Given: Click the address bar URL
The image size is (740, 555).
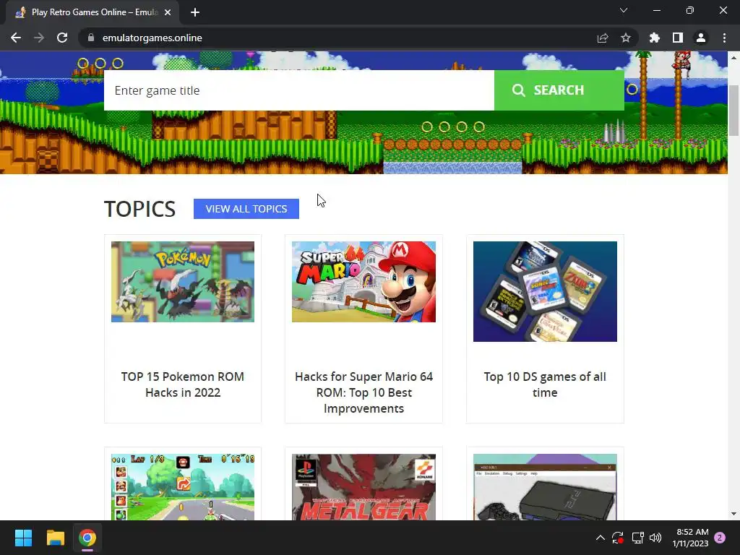Looking at the screenshot, I should click(152, 38).
